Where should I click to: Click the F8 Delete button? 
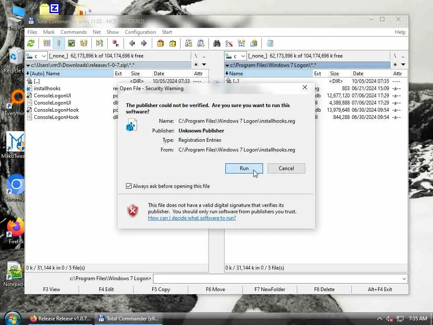tap(324, 289)
